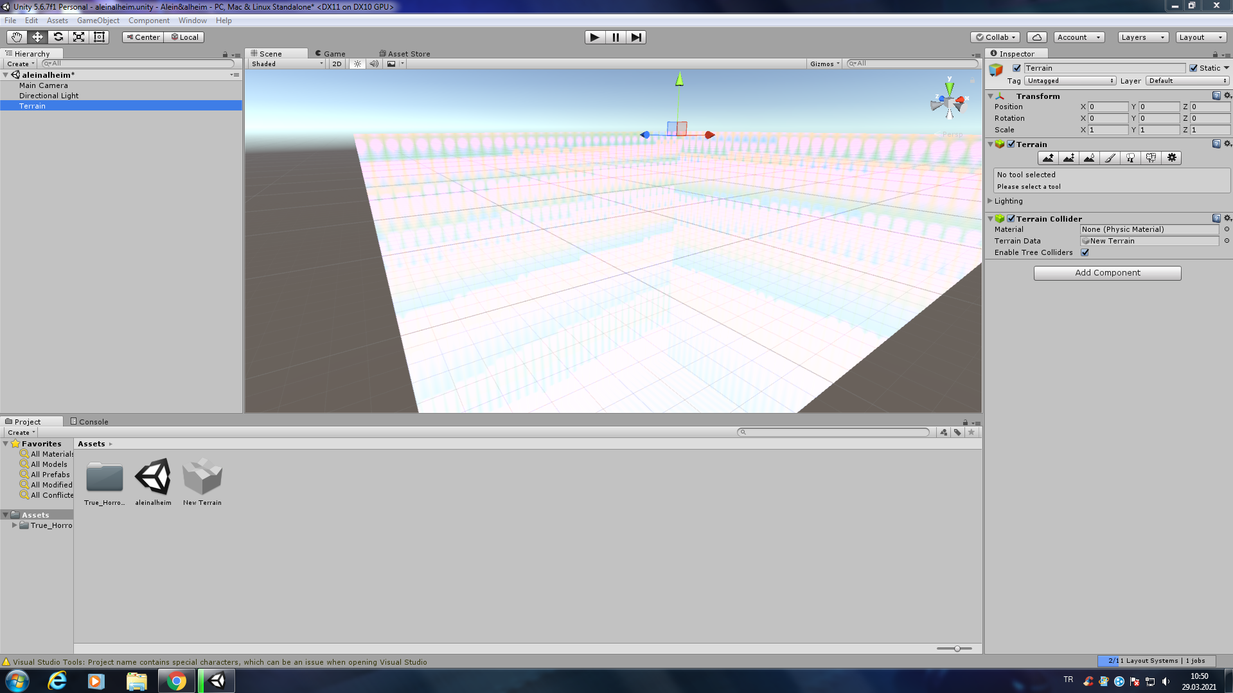Collapse the Transform component
This screenshot has width=1233, height=693.
990,96
